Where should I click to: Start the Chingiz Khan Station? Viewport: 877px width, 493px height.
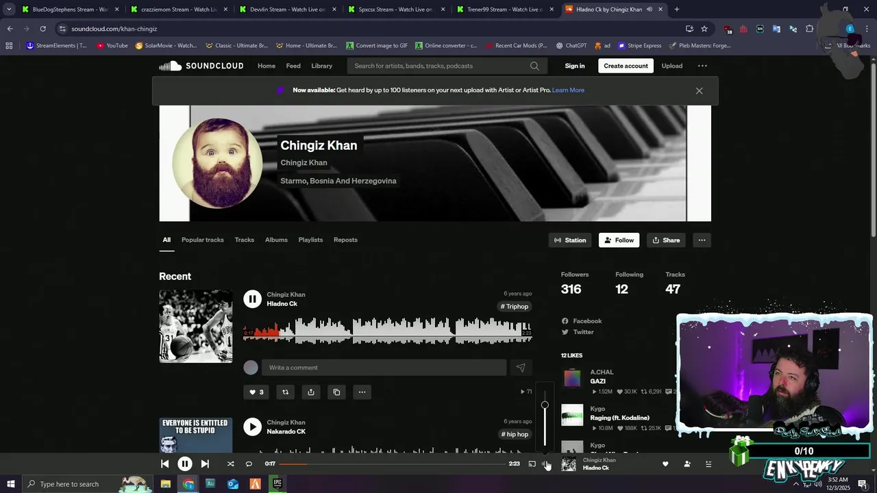pos(570,240)
